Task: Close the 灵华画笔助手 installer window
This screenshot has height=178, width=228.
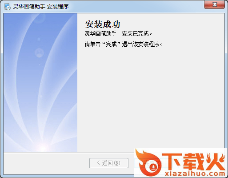Action: (214, 4)
